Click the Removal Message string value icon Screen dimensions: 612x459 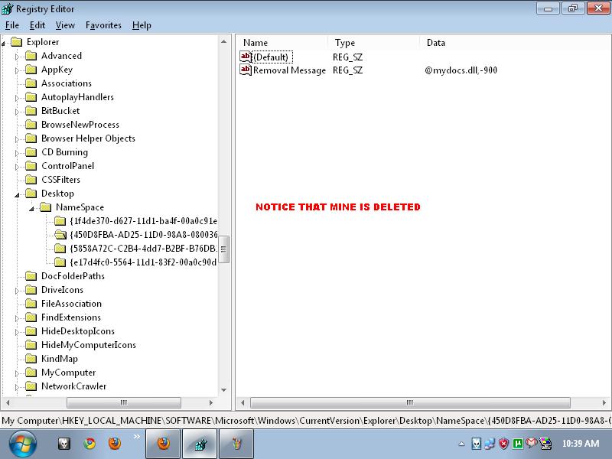[246, 70]
